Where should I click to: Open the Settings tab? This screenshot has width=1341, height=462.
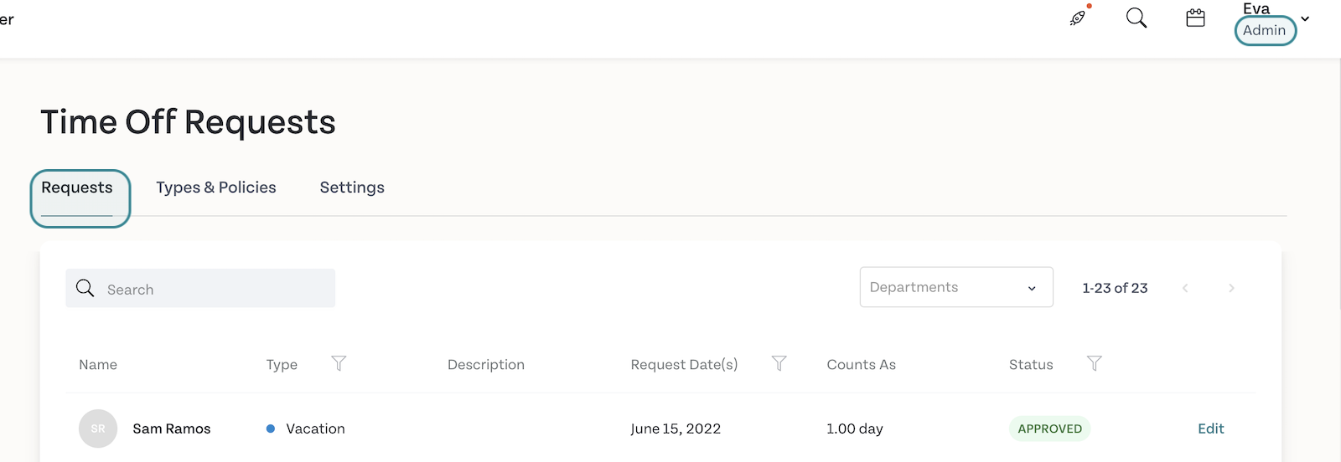point(352,187)
